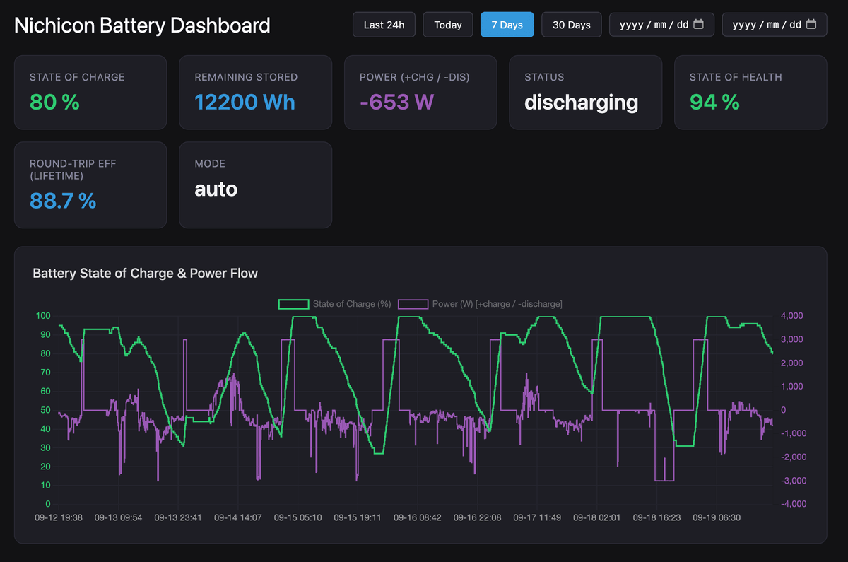Click the 100 tick on the charge axis
This screenshot has height=562, width=848.
[43, 315]
